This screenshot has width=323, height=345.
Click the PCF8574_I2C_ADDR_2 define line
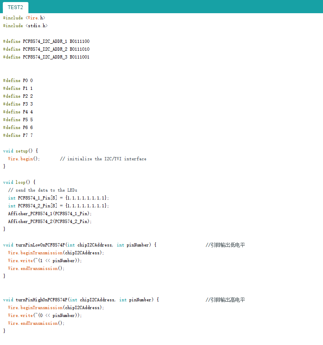[x=46, y=49]
